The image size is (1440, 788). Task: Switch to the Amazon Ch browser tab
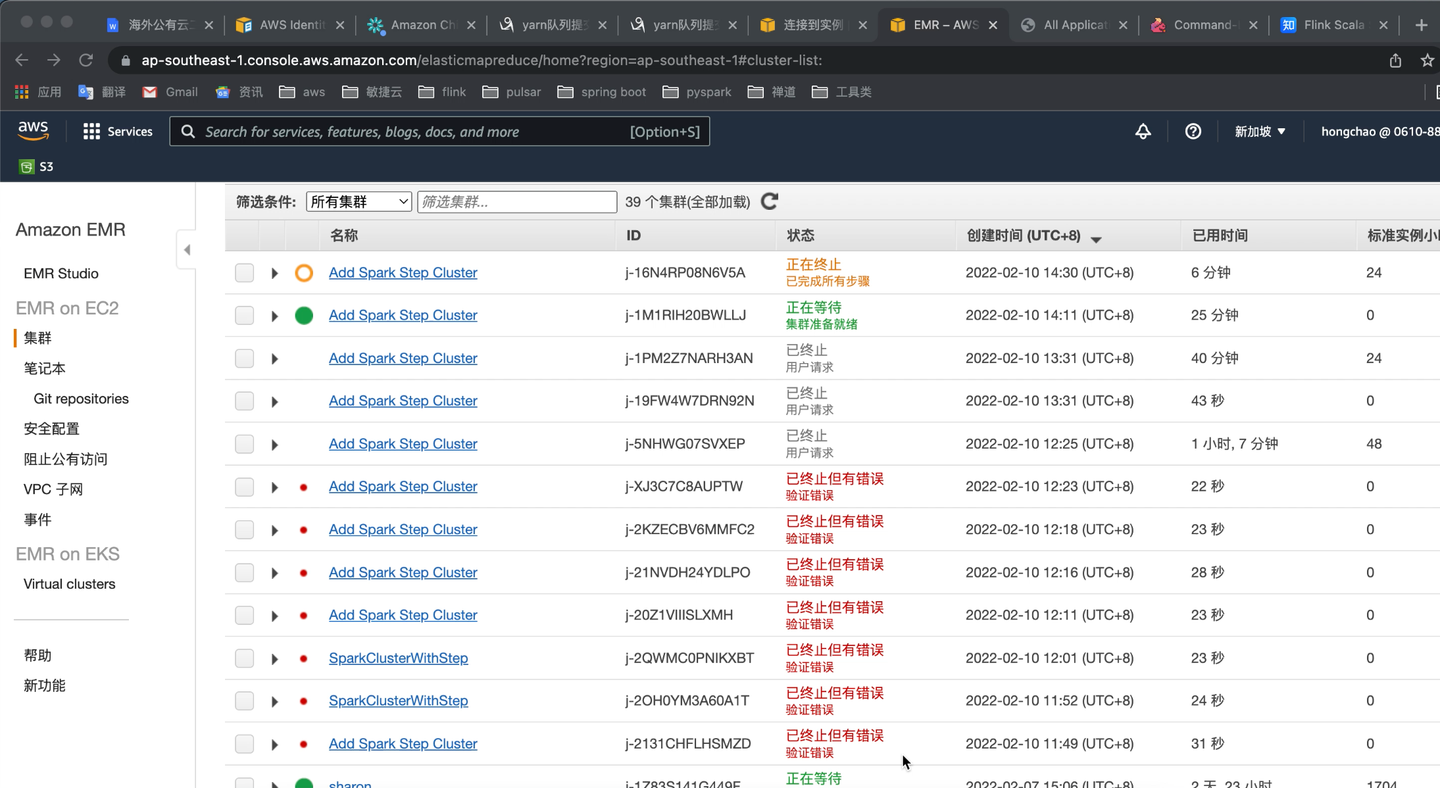(421, 25)
